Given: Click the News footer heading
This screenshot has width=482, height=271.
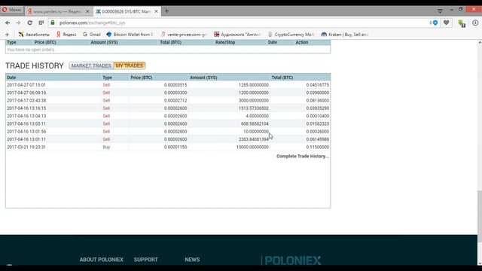Looking at the screenshot, I should 192,260.
